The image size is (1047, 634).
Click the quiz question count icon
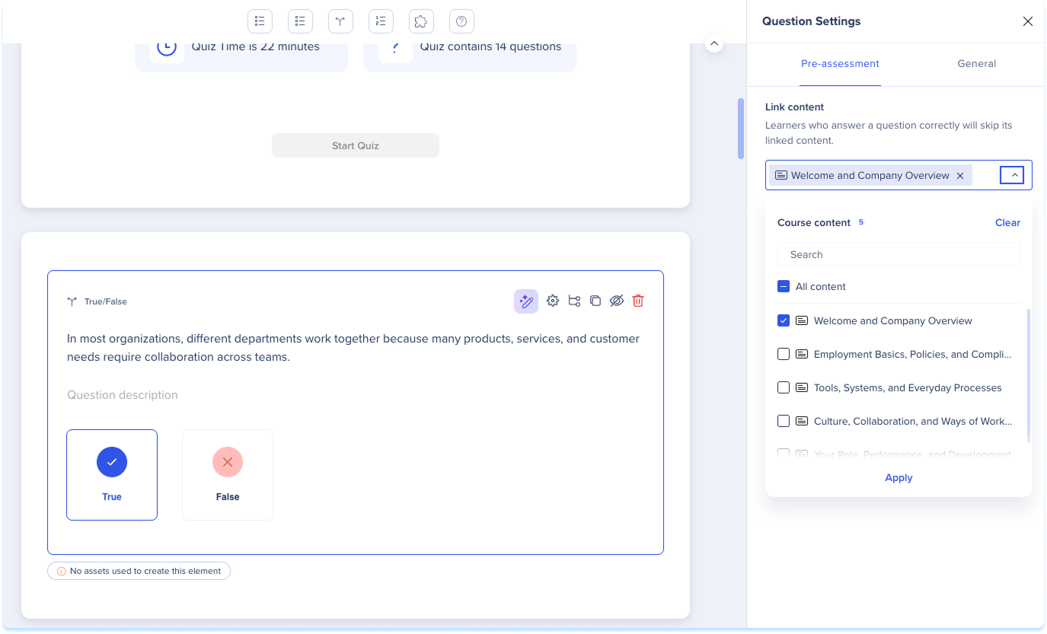[395, 47]
